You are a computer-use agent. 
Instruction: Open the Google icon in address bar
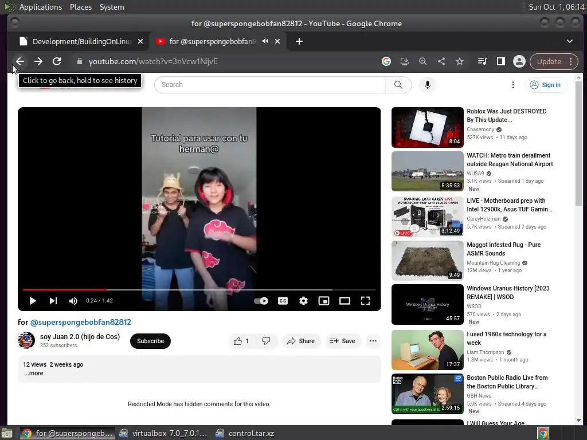point(386,61)
